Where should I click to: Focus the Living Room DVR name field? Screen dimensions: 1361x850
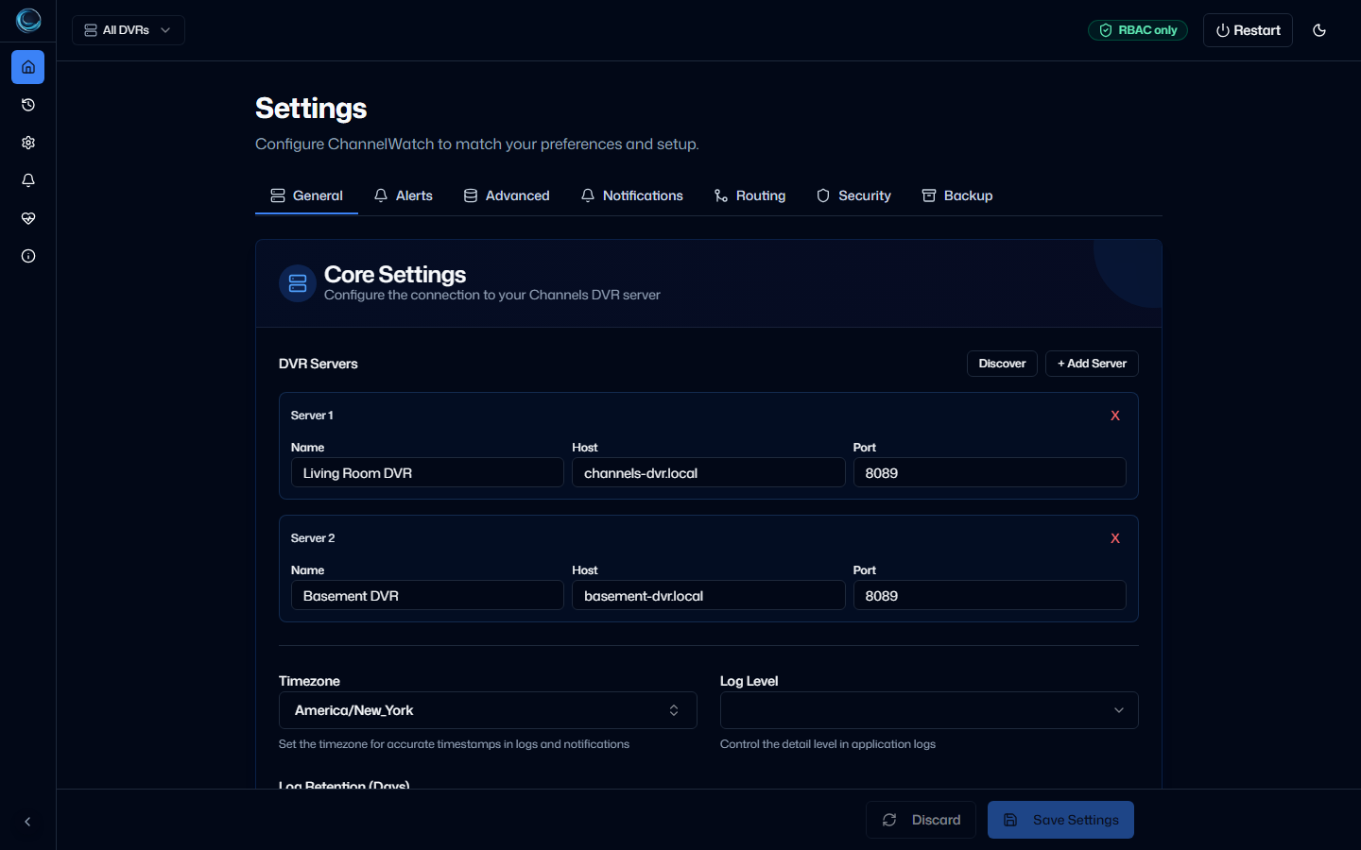427,472
